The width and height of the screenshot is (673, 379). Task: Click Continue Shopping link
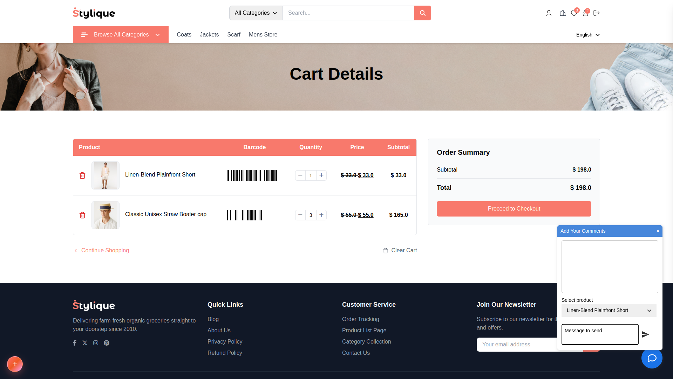point(102,251)
